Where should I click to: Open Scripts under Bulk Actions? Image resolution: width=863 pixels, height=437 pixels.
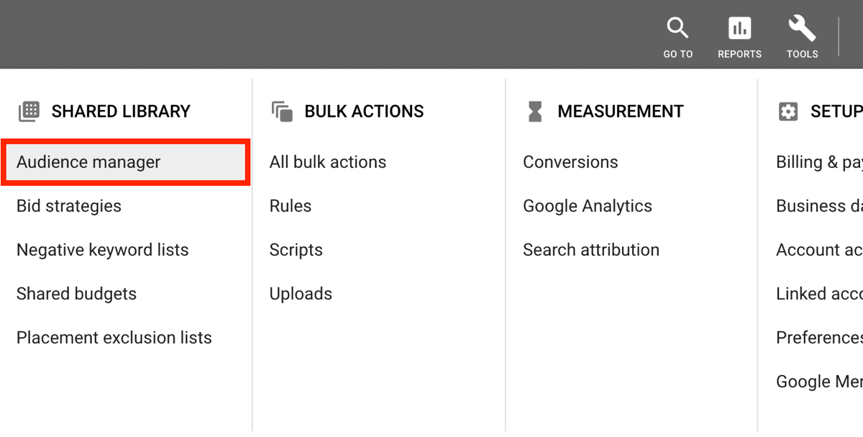(x=296, y=250)
